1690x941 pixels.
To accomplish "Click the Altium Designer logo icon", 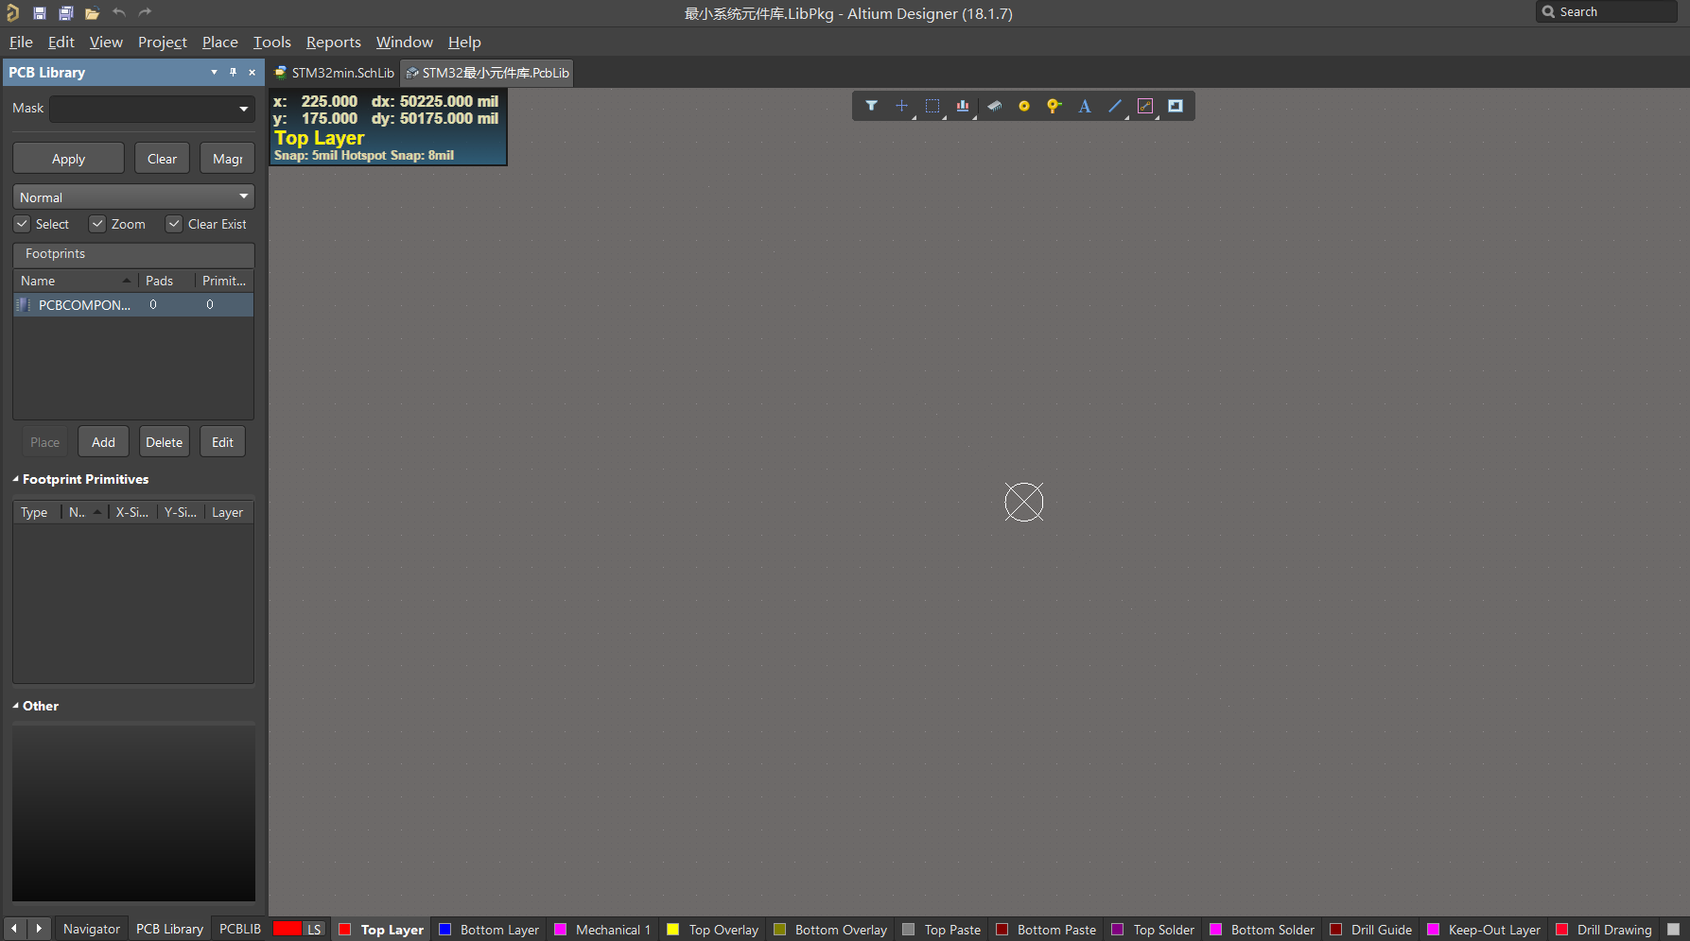I will 12,12.
